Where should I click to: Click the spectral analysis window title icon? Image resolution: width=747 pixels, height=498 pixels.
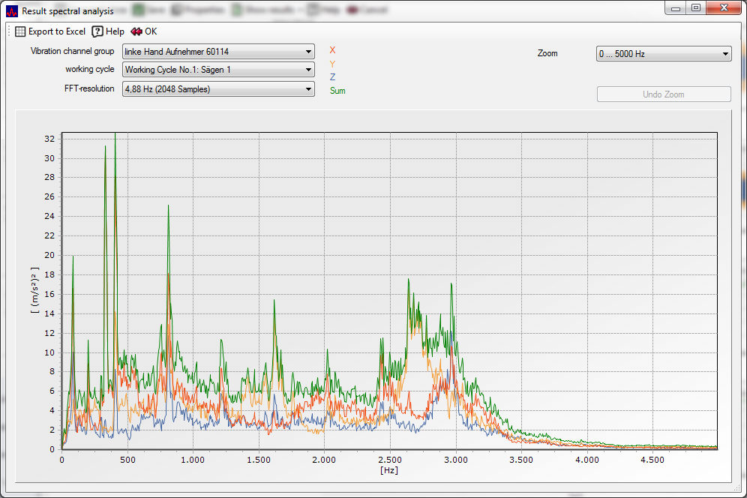pos(12,10)
